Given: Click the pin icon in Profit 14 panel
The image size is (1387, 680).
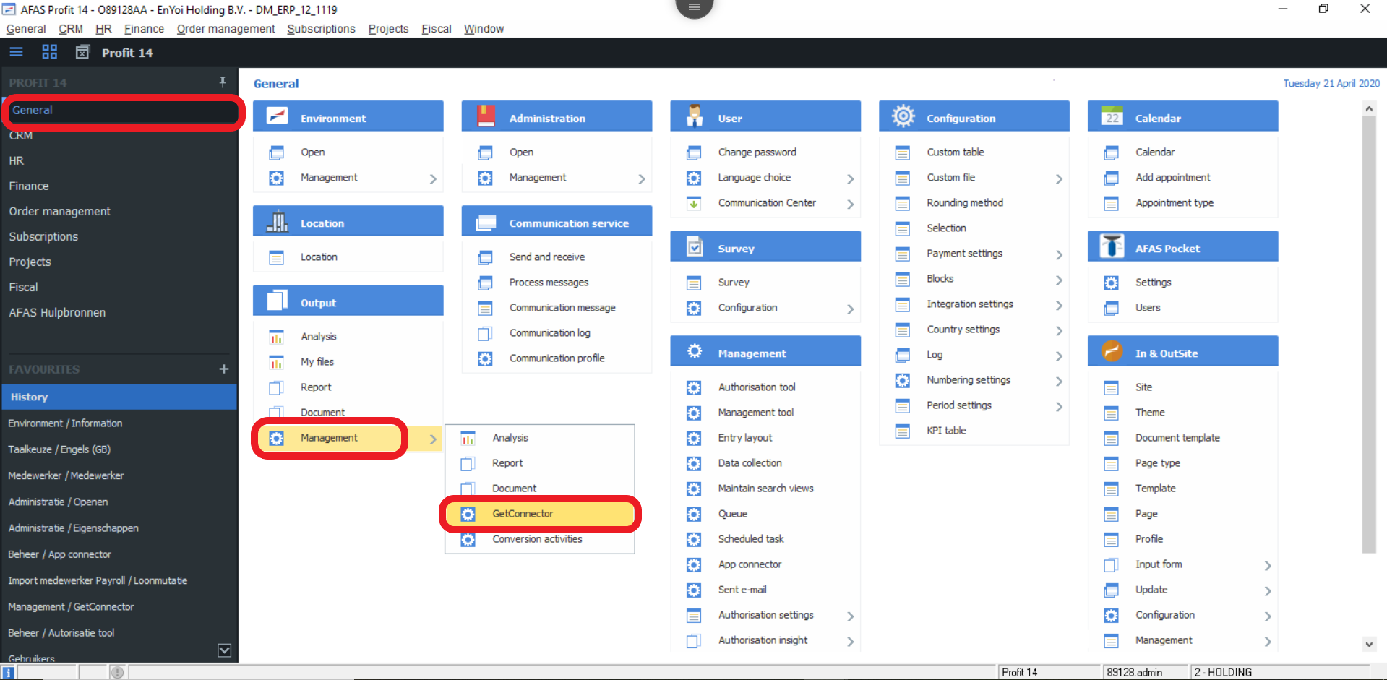Looking at the screenshot, I should pos(223,82).
